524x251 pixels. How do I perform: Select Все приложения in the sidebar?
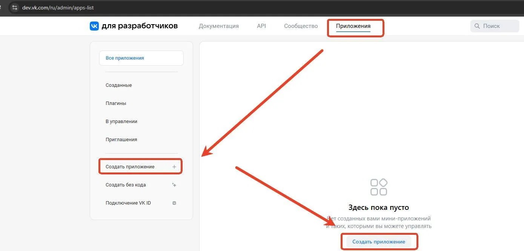(x=141, y=58)
